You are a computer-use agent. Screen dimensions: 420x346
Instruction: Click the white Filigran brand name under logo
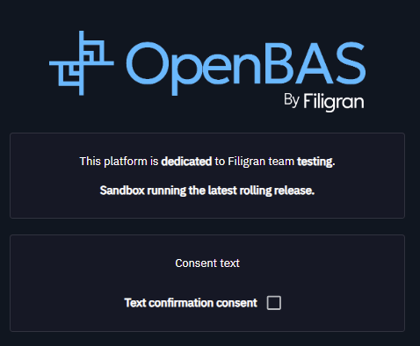click(x=334, y=102)
